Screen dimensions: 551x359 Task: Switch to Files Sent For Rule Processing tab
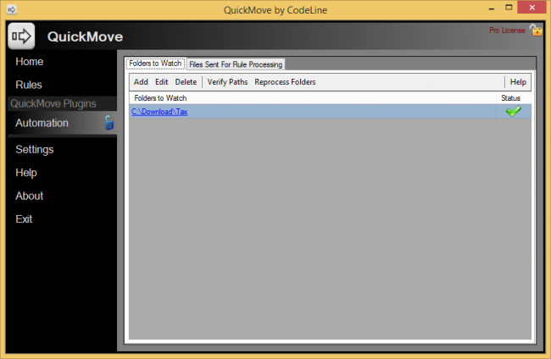click(x=236, y=64)
